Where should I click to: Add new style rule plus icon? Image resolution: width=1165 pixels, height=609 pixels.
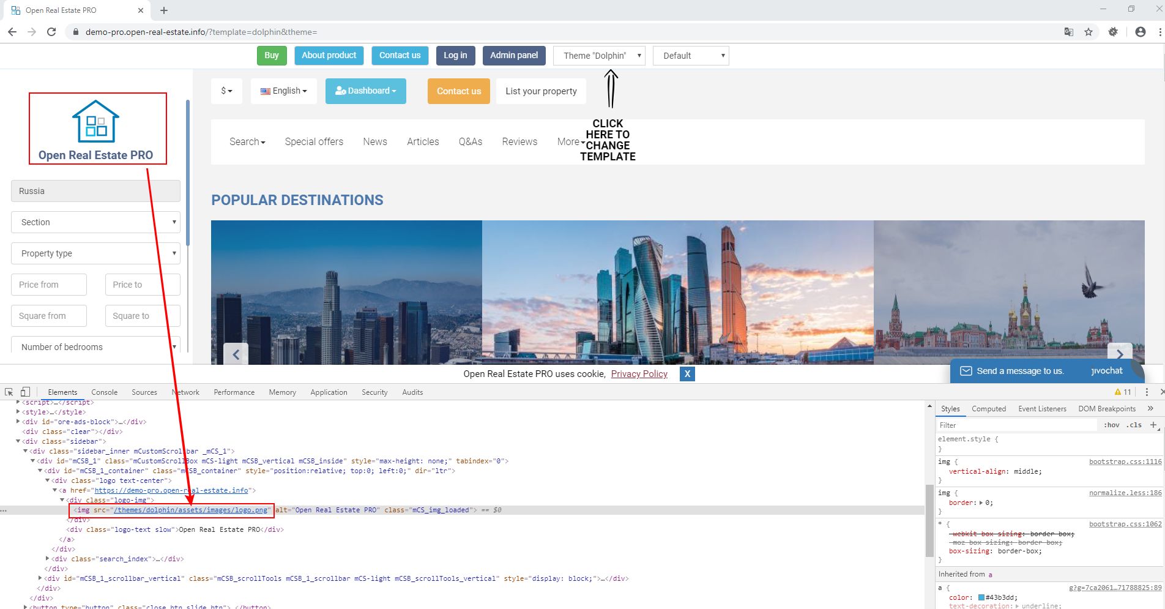1153,425
